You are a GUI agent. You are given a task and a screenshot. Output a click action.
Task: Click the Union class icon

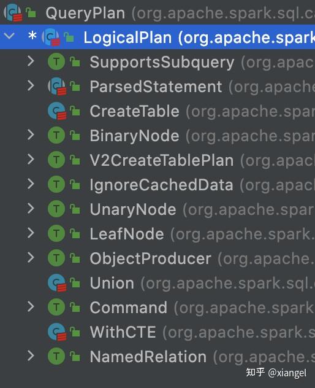pos(57,282)
